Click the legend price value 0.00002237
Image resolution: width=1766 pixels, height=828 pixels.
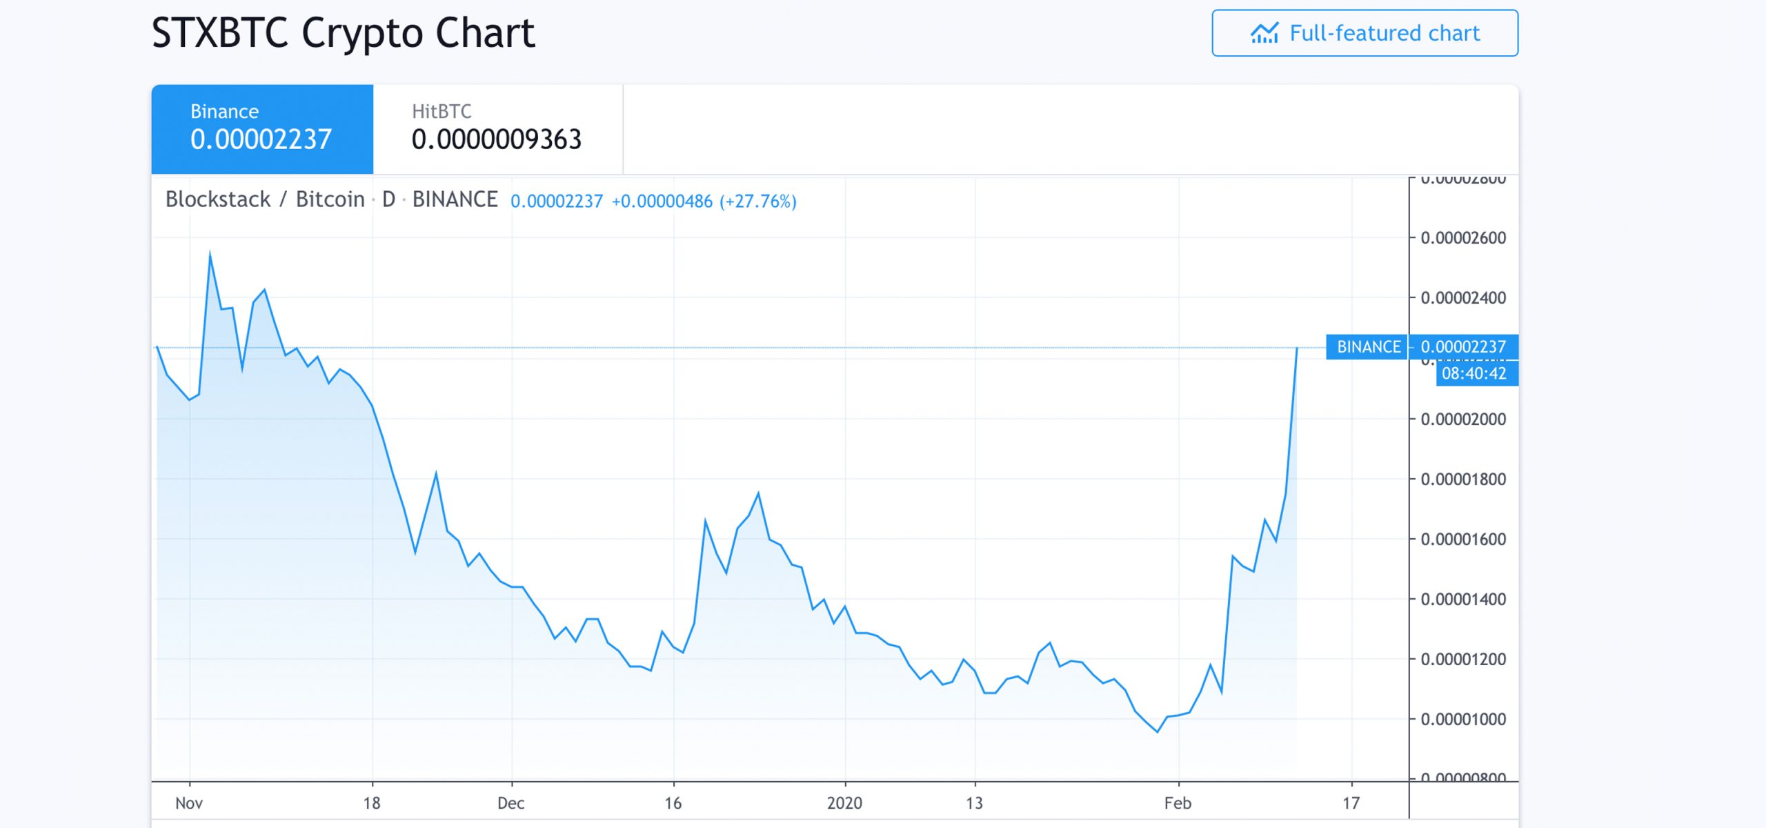coord(557,201)
